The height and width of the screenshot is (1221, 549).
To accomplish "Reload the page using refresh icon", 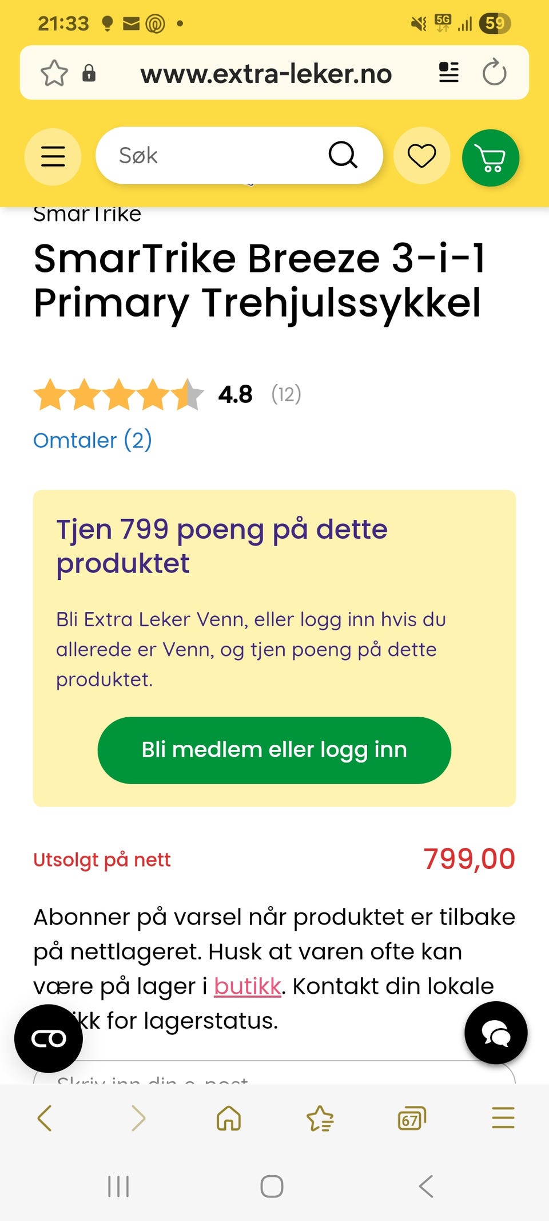I will pos(494,73).
